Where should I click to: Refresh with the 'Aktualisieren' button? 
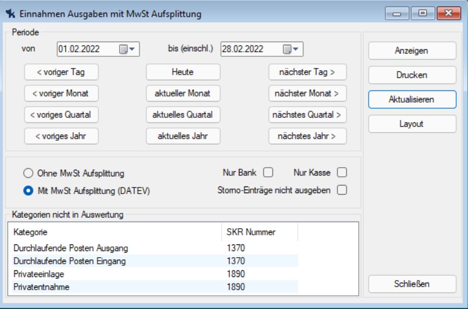[x=412, y=100]
